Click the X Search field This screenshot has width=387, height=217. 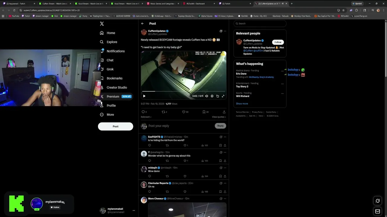260,24
